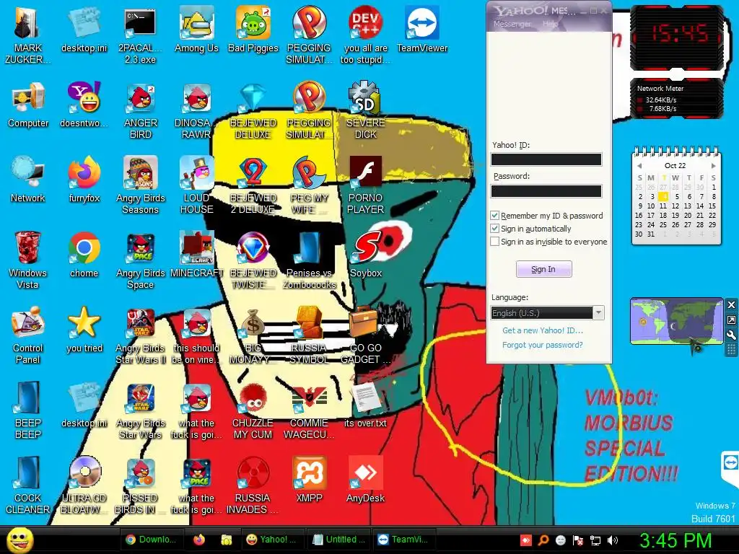The image size is (739, 554).
Task: Click the map gadget larger size button
Action: coord(732,320)
